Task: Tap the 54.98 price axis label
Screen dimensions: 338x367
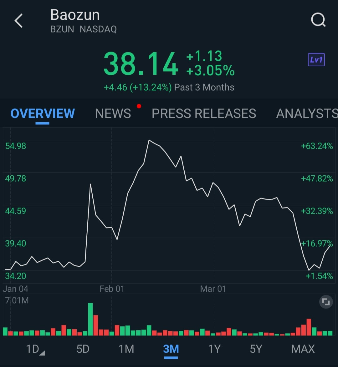Action: pyautogui.click(x=15, y=146)
